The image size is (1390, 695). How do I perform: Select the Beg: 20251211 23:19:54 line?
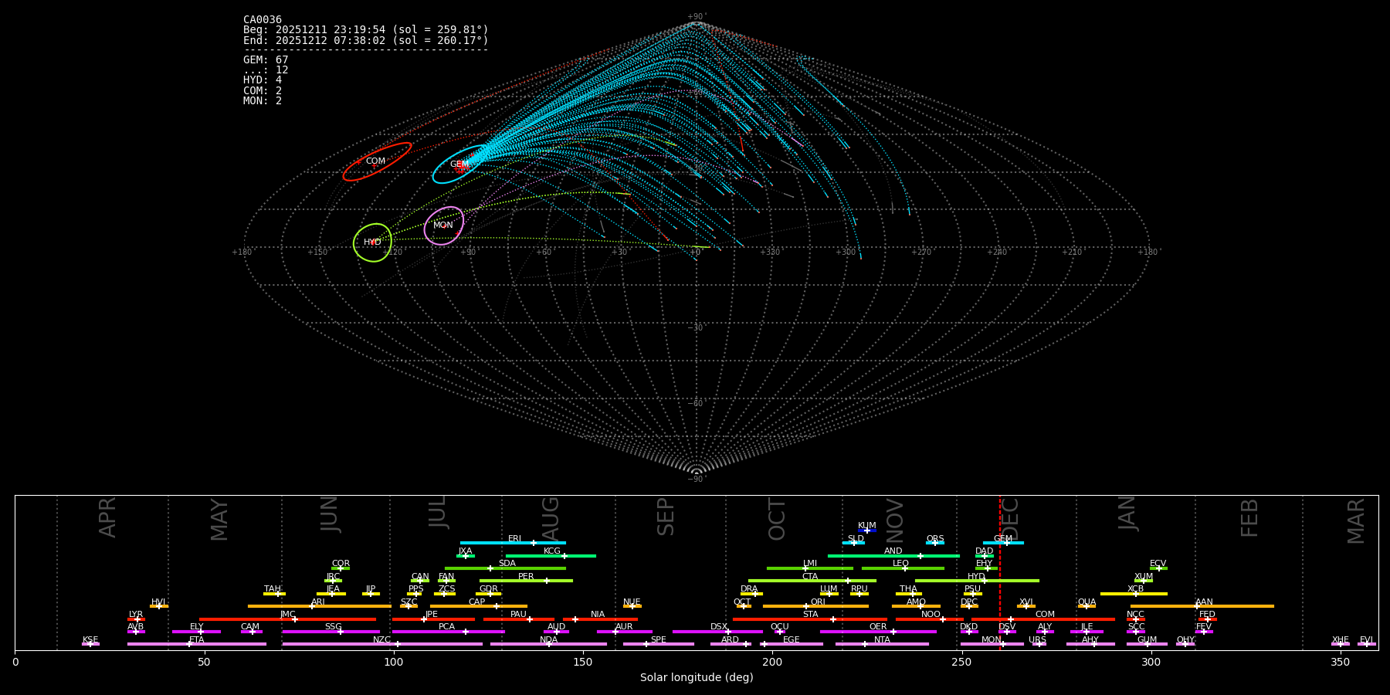click(x=366, y=30)
